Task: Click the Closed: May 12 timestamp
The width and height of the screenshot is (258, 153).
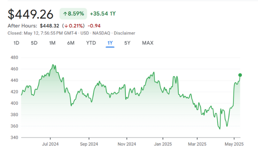Action: [x=42, y=33]
